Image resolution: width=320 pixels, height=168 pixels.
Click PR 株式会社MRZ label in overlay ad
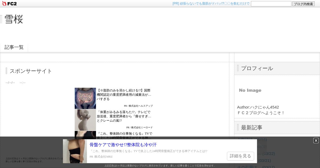101,157
